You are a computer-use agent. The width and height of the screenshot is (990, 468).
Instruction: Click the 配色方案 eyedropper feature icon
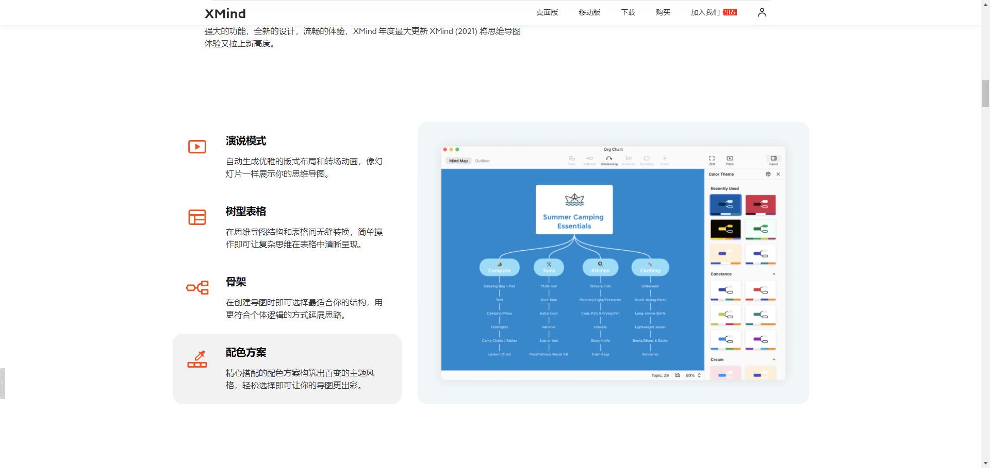click(x=197, y=359)
